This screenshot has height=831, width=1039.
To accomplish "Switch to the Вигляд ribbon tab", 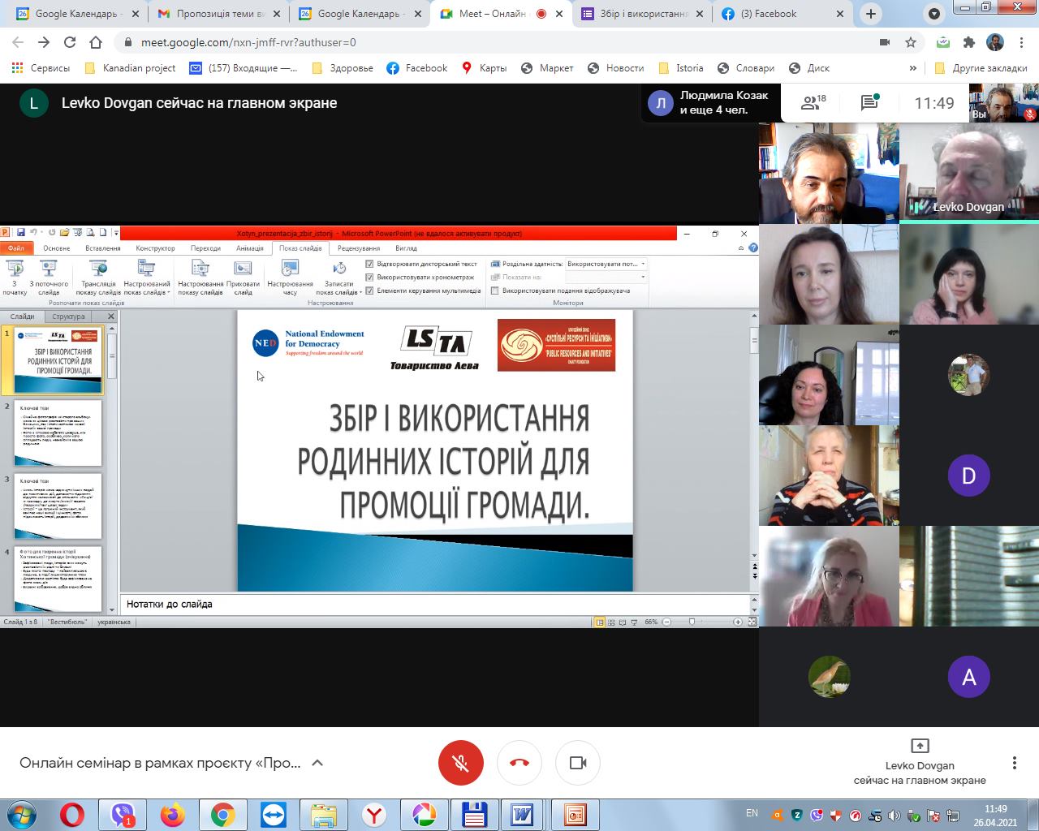I will pyautogui.click(x=406, y=248).
